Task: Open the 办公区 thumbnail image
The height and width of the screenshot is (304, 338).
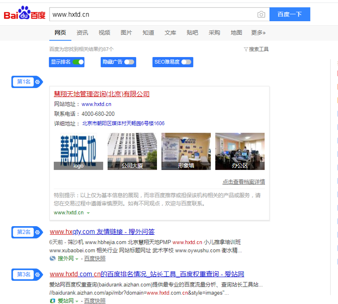Action: click(x=240, y=151)
